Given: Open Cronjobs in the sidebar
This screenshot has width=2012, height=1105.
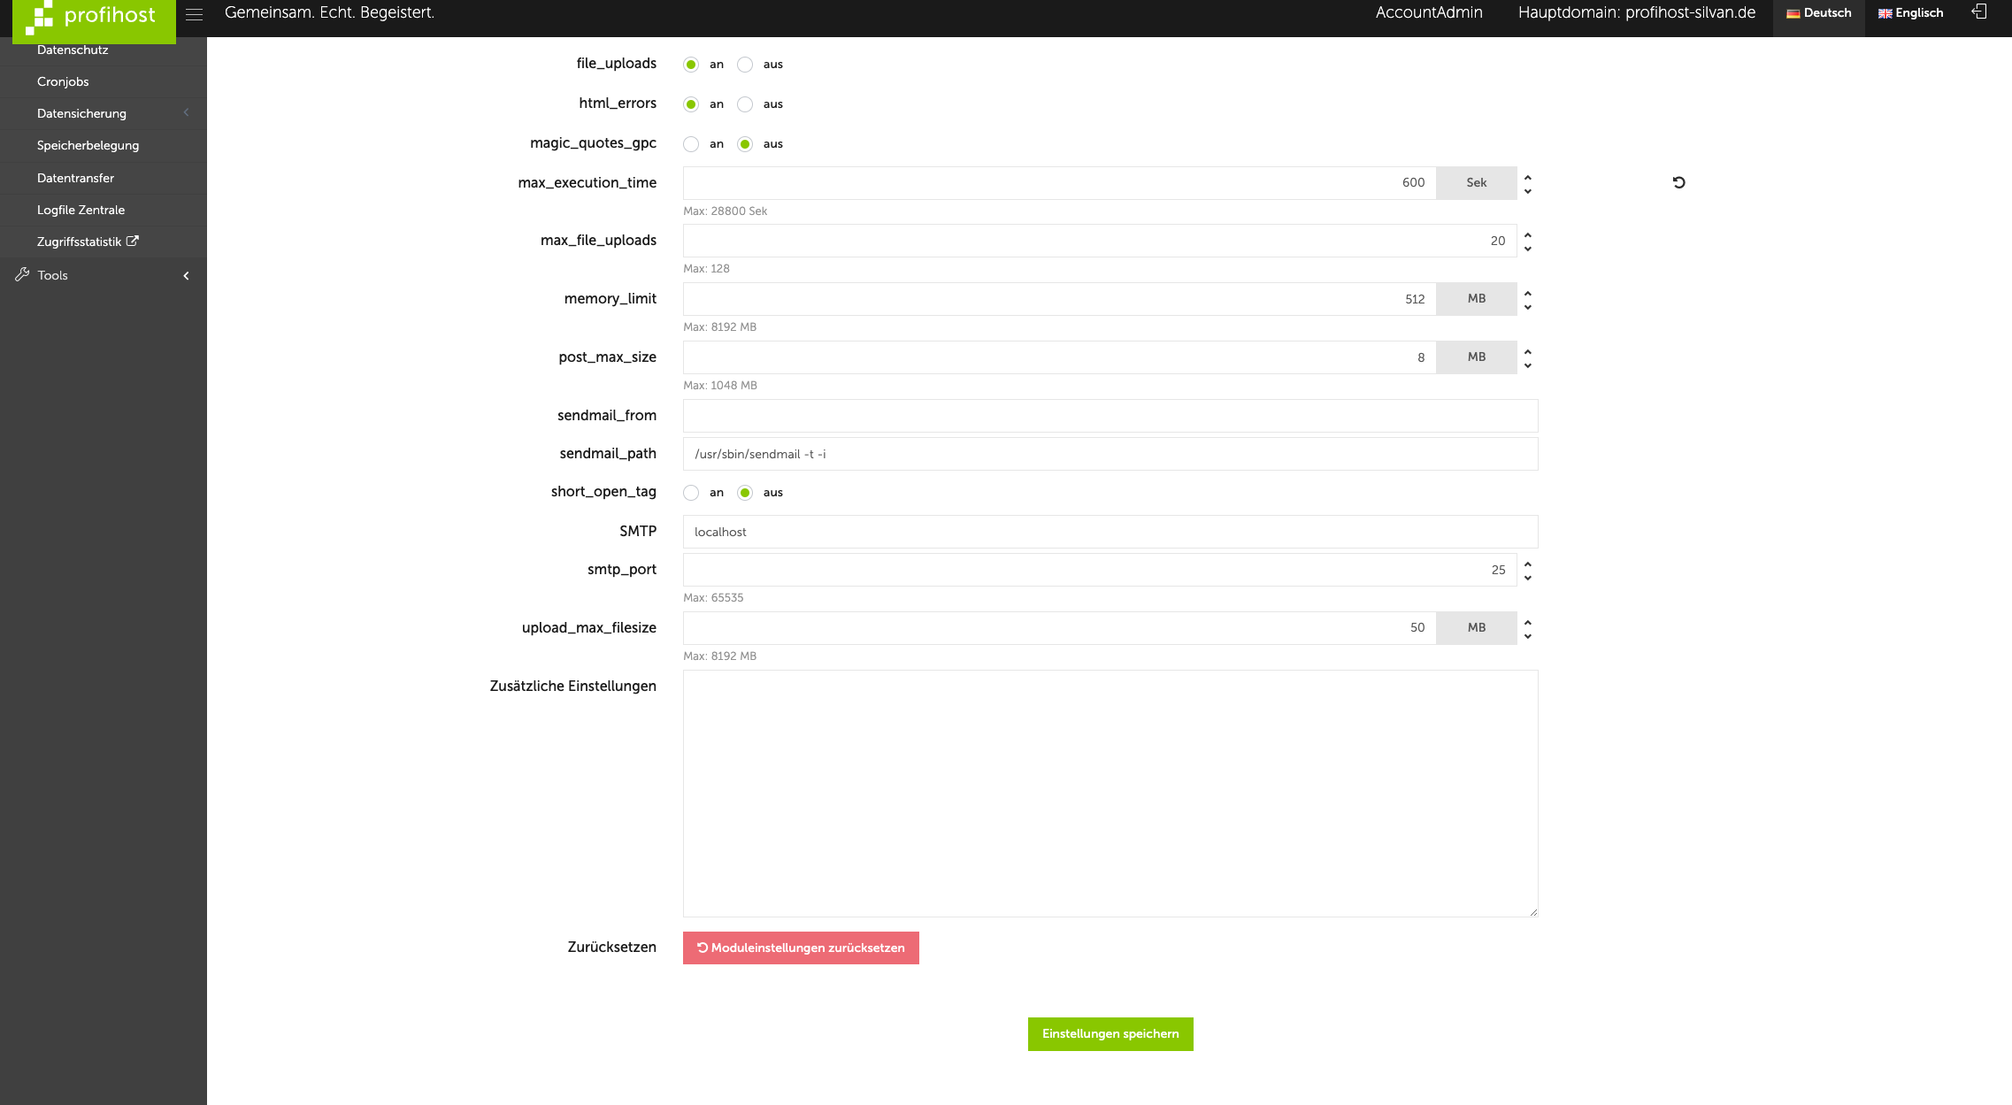Looking at the screenshot, I should click(x=63, y=81).
